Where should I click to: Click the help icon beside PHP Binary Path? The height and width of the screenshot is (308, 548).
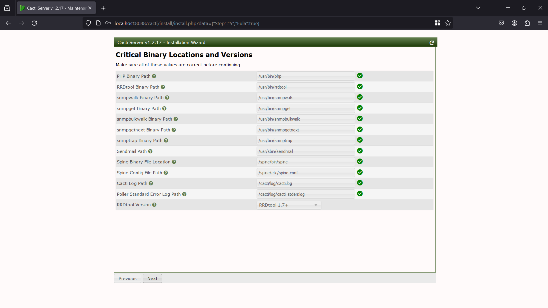coord(154,76)
